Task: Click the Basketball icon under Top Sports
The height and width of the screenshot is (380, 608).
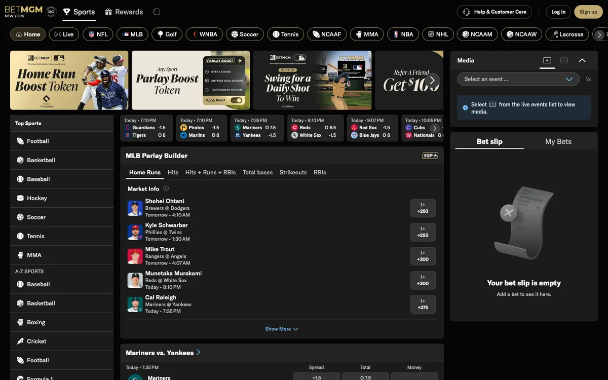Action: [20, 160]
